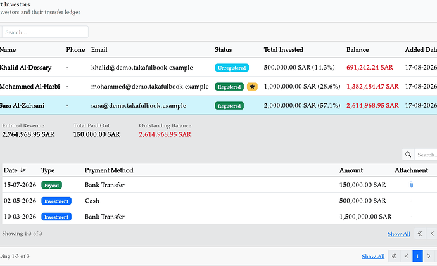Sort by the Balance column header

pyautogui.click(x=358, y=50)
